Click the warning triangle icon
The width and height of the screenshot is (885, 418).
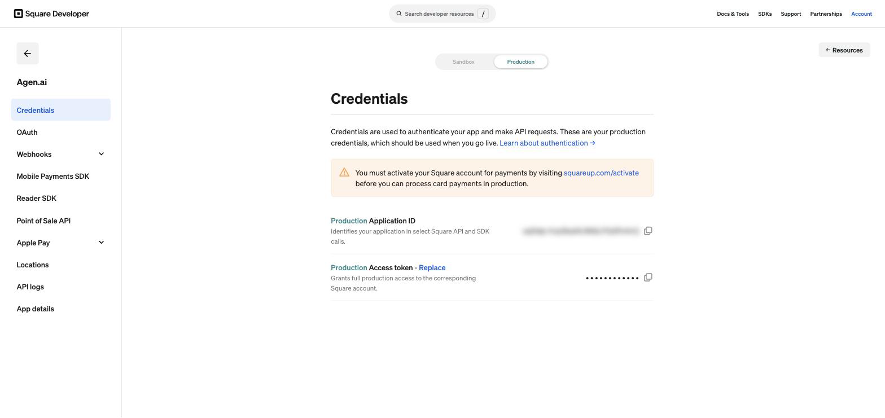344,173
